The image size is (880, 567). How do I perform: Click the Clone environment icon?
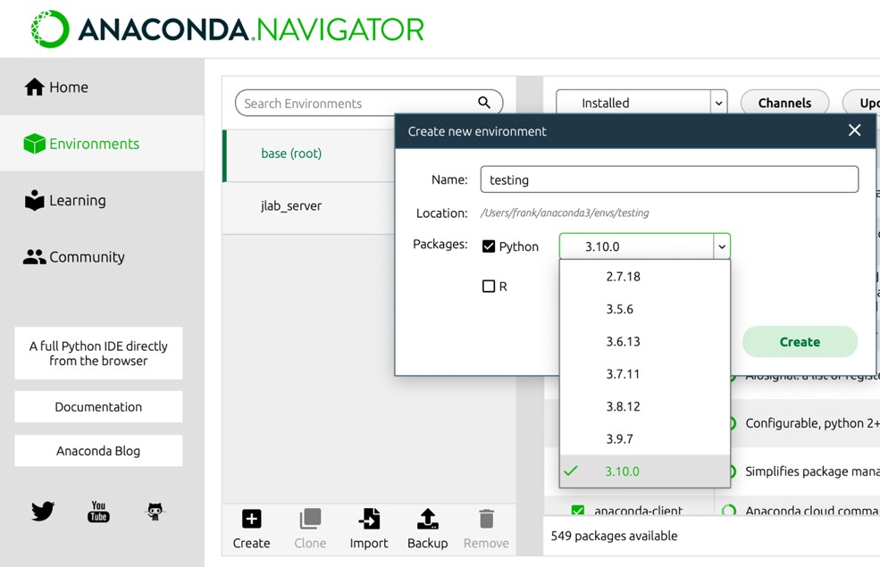(310, 519)
